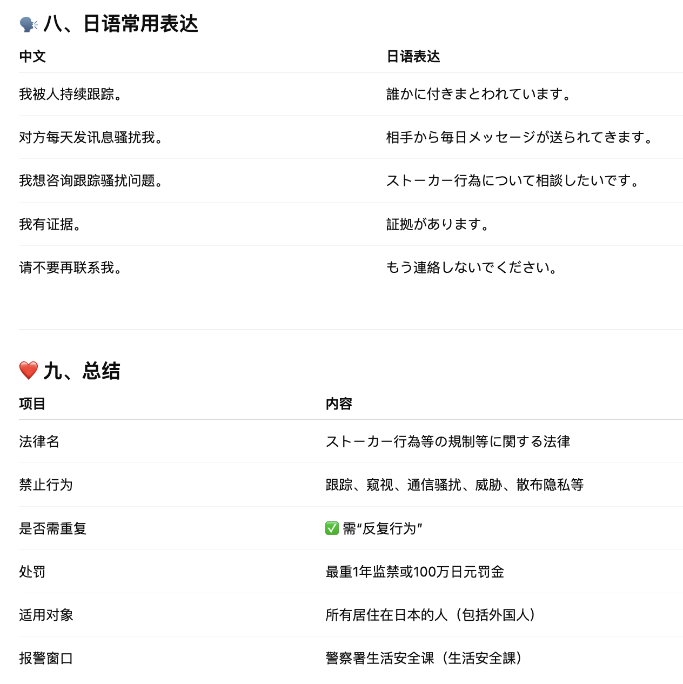
Task: Click the 适用对象 row label
Action: 46,615
